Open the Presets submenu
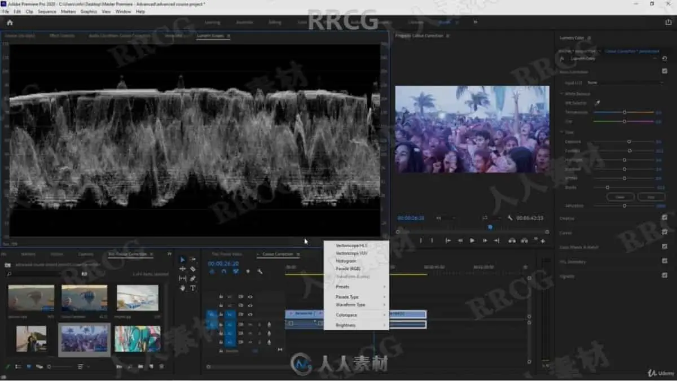This screenshot has height=381, width=677. [x=357, y=287]
